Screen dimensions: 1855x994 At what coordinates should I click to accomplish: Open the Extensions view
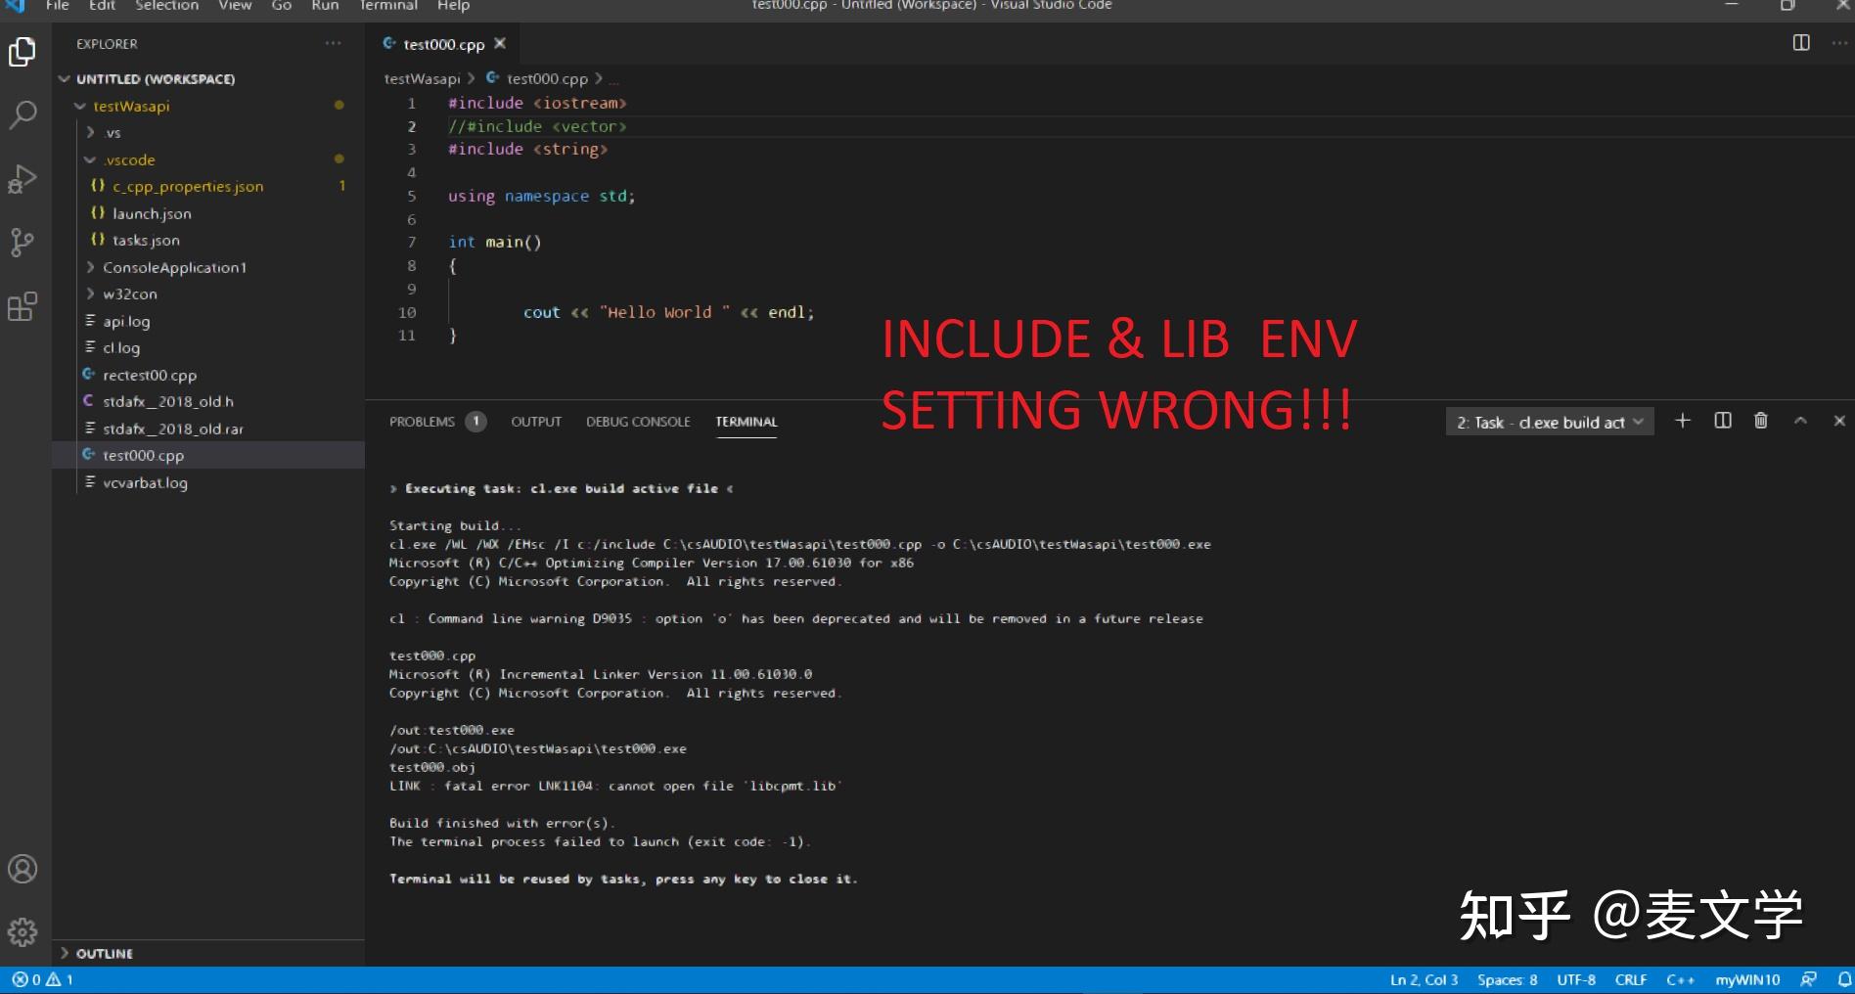coord(22,307)
